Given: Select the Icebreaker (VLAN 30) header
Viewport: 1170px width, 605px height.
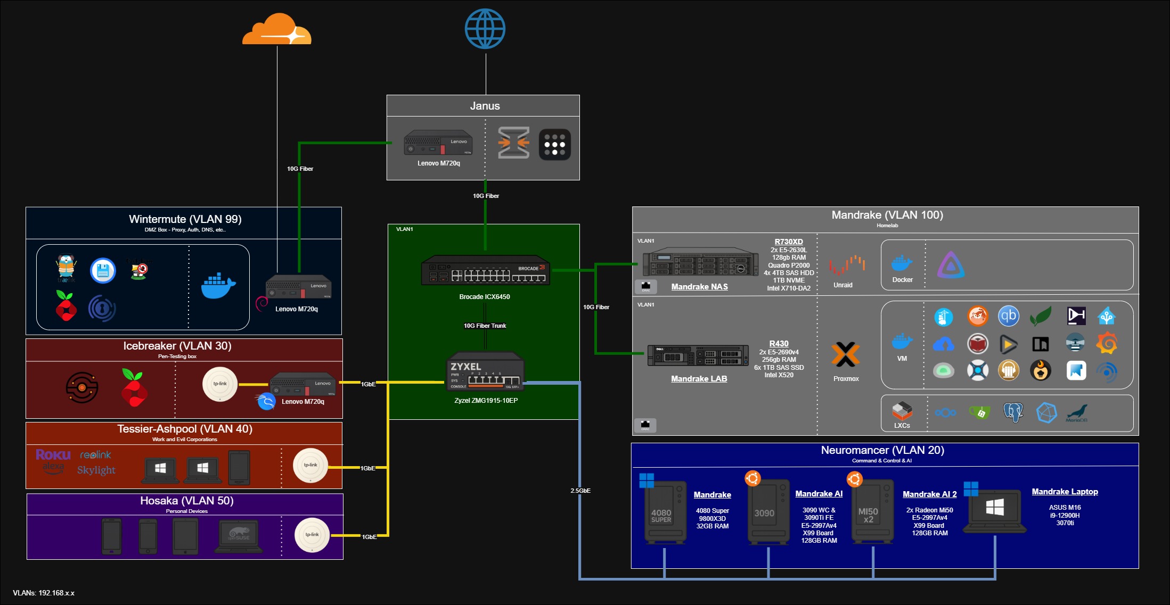Looking at the screenshot, I should (177, 345).
